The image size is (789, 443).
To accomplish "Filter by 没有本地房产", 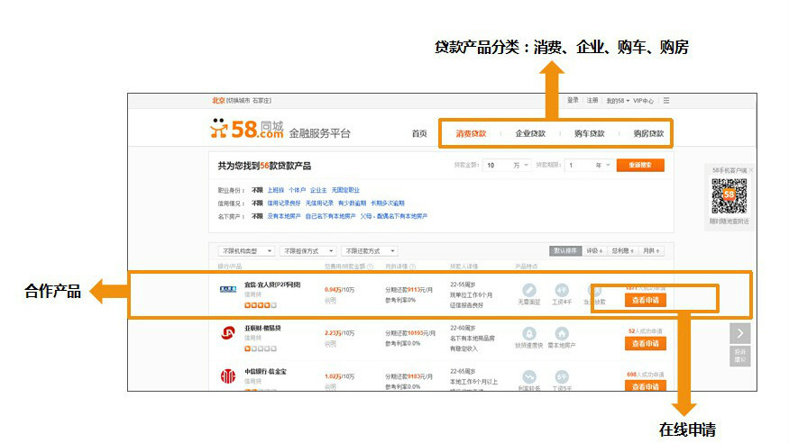I will click(284, 216).
